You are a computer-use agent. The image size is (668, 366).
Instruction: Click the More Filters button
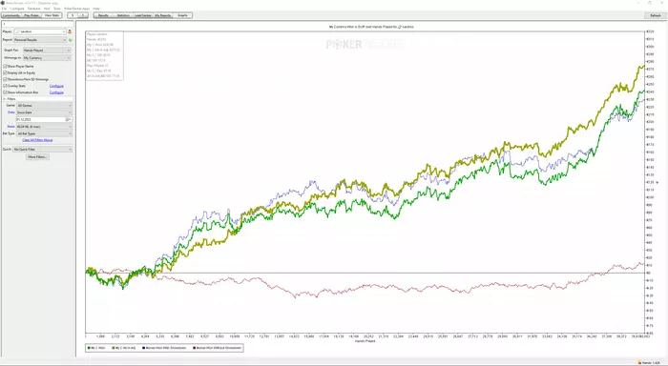[x=37, y=157]
